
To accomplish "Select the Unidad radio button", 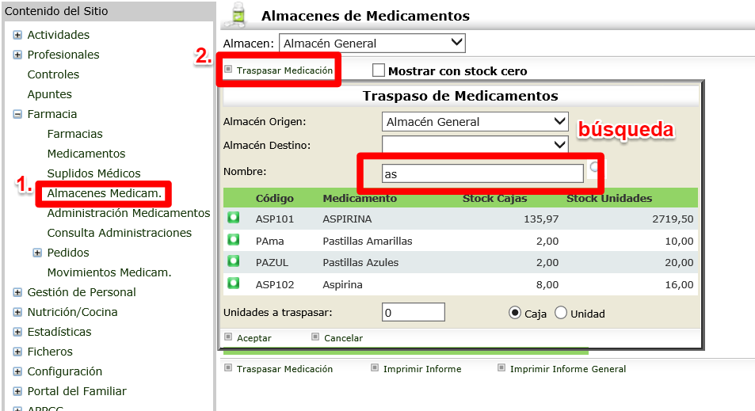I will pos(561,313).
